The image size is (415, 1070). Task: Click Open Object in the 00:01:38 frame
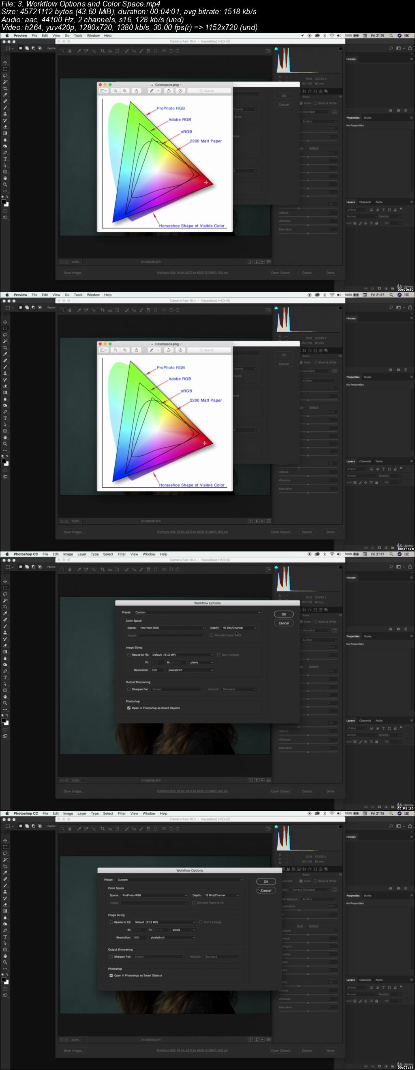(x=280, y=532)
